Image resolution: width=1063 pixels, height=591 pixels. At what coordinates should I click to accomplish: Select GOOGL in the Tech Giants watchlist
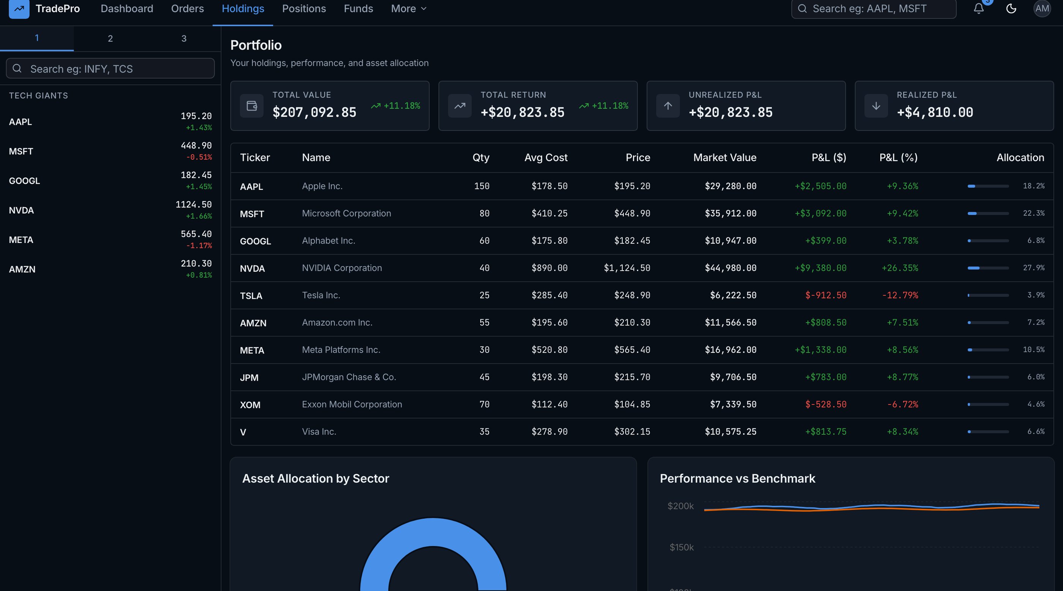[x=110, y=180]
